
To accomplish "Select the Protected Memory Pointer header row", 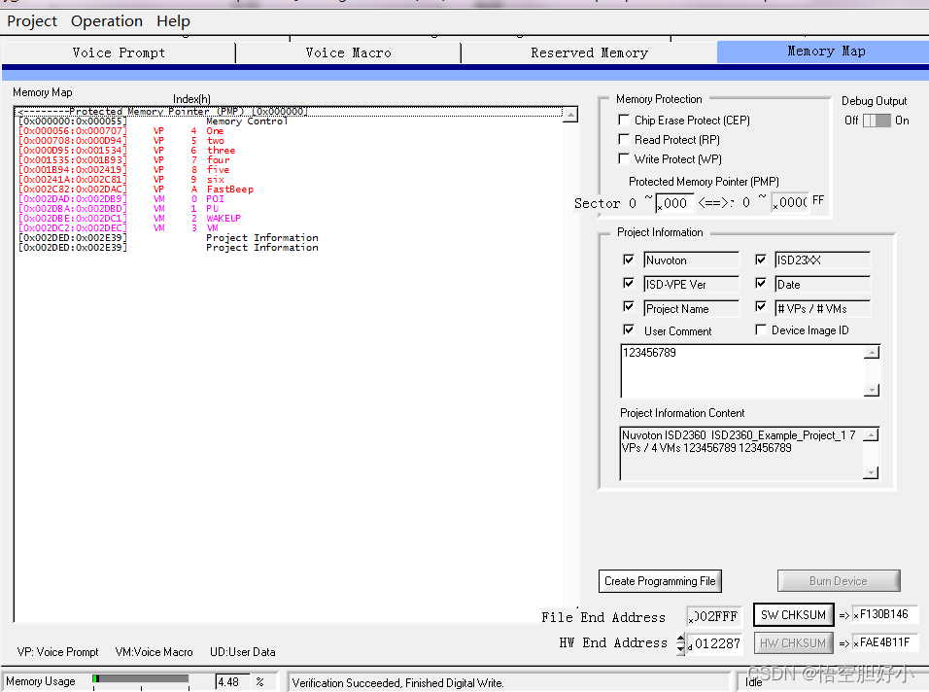I will pyautogui.click(x=289, y=112).
